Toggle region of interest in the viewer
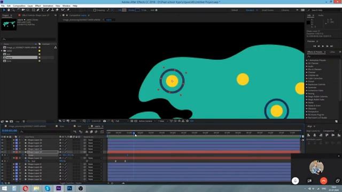Screen dimensions: 342x192 (x=132, y=121)
